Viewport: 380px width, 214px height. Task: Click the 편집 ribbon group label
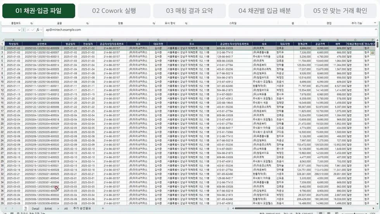329,23
